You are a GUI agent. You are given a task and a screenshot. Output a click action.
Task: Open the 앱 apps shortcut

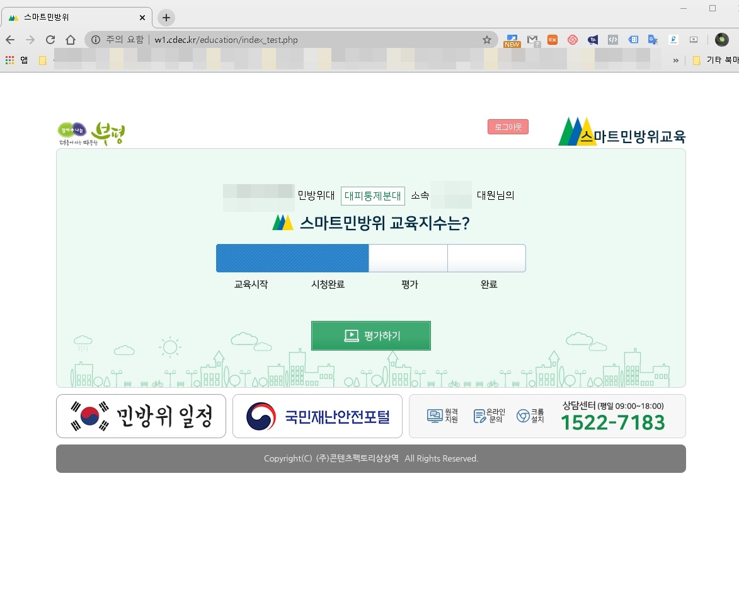(x=17, y=60)
